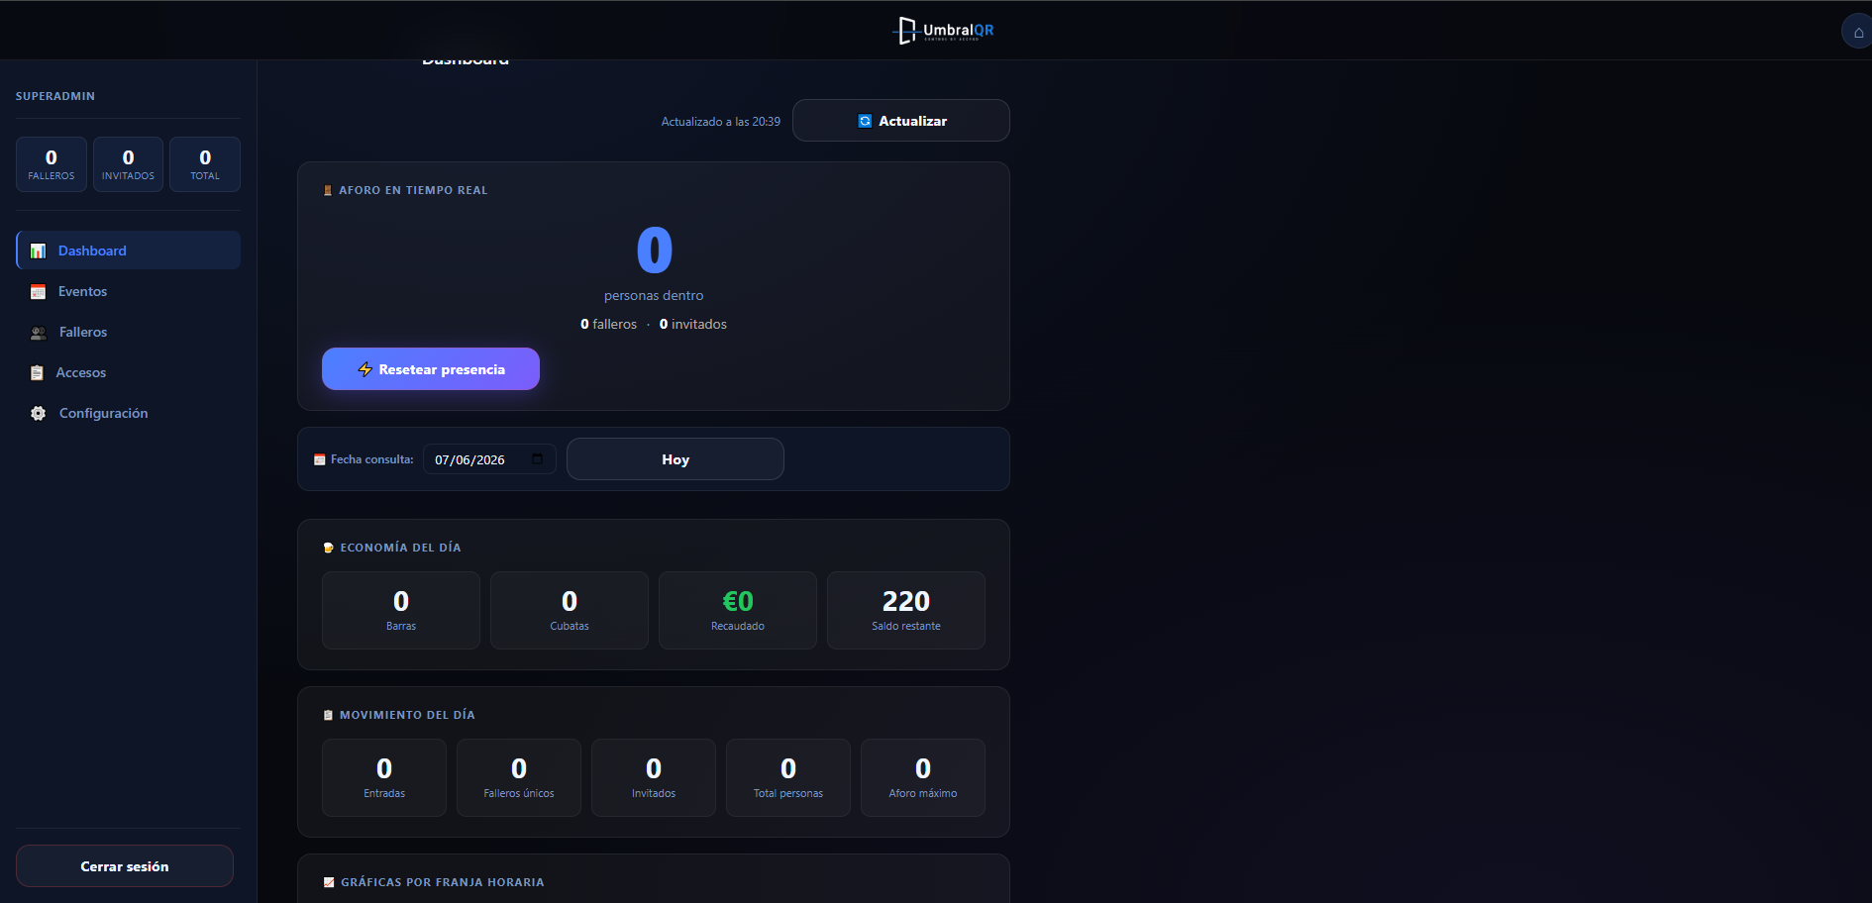Click the 'personas dentro' label

(654, 295)
